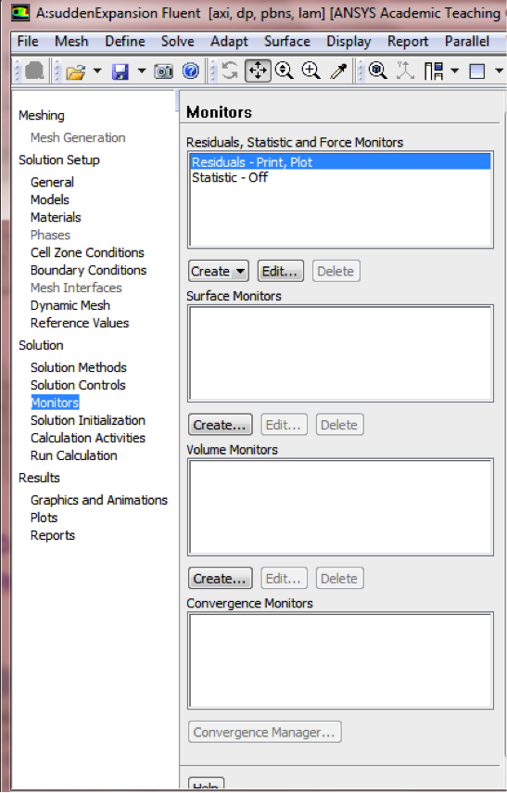
Task: Click the camera screenshot icon
Action: [x=163, y=71]
